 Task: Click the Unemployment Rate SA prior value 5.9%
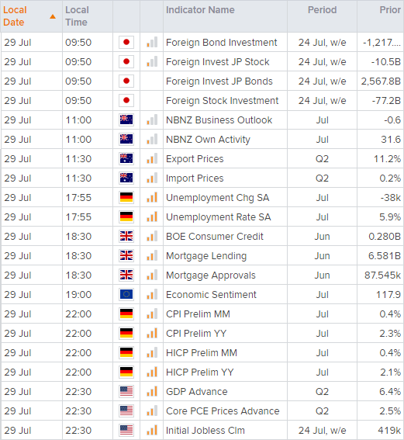(x=390, y=217)
